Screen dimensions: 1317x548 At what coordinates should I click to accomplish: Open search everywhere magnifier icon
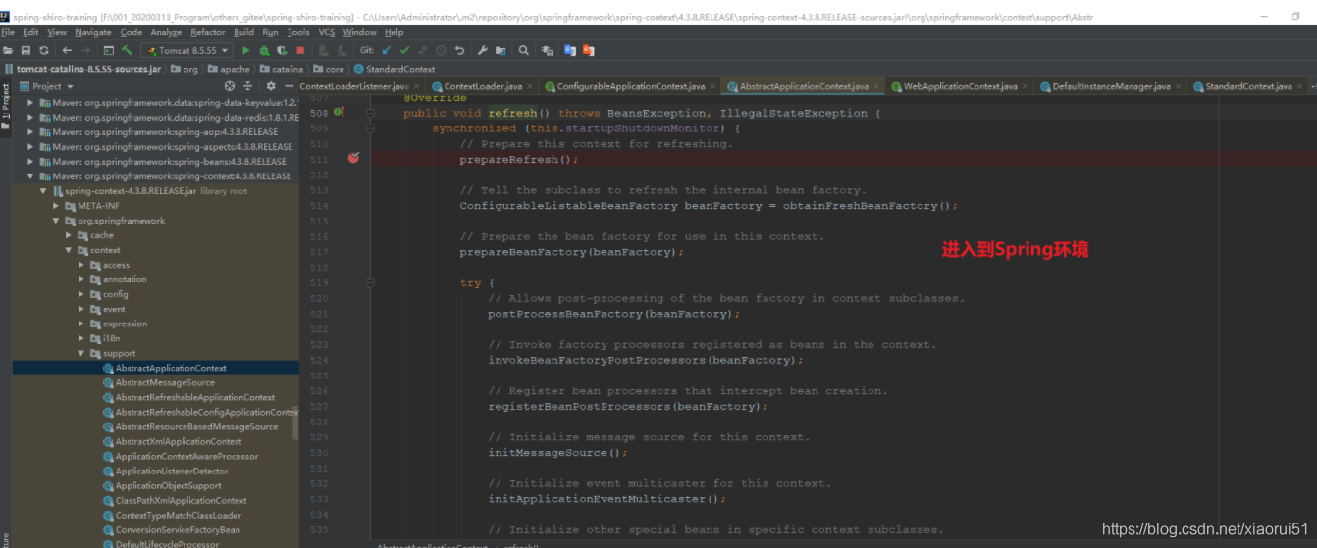tap(524, 50)
